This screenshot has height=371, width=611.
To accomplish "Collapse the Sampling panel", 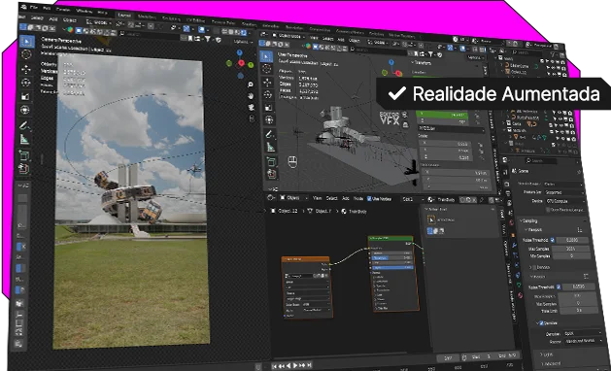I will pos(529,221).
